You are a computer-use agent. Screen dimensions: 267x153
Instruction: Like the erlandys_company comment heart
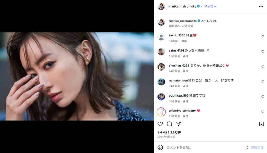click(263, 112)
